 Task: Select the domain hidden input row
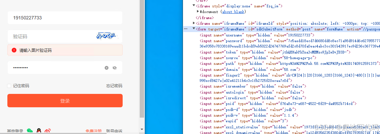[250, 70]
